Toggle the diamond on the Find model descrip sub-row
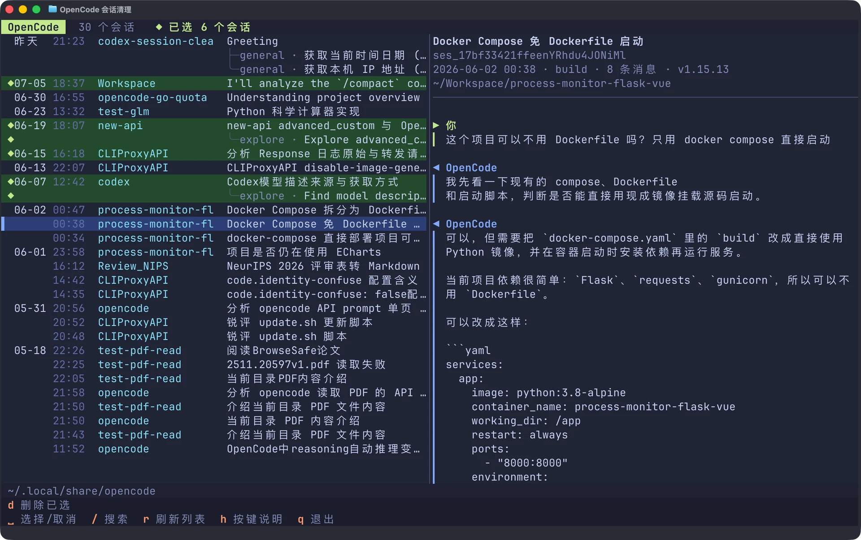 pos(11,196)
